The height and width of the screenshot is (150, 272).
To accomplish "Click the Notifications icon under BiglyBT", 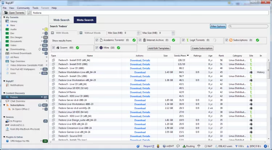I will (x=7, y=85).
